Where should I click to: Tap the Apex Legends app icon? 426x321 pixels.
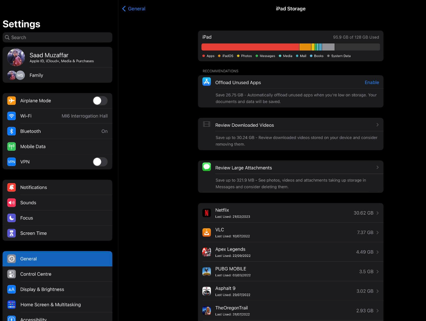(x=206, y=252)
